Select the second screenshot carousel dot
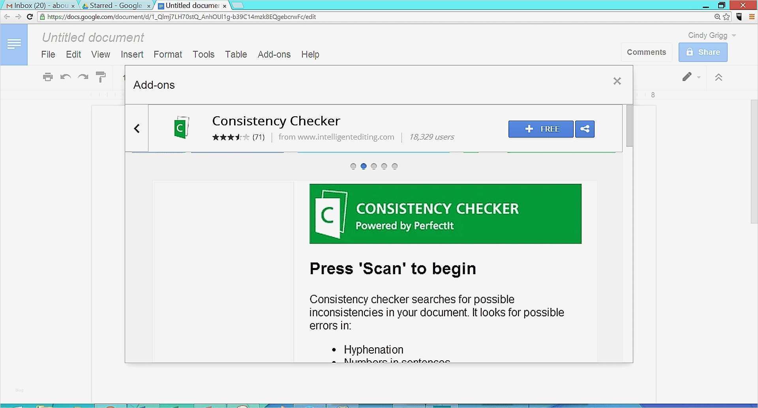 coord(364,166)
